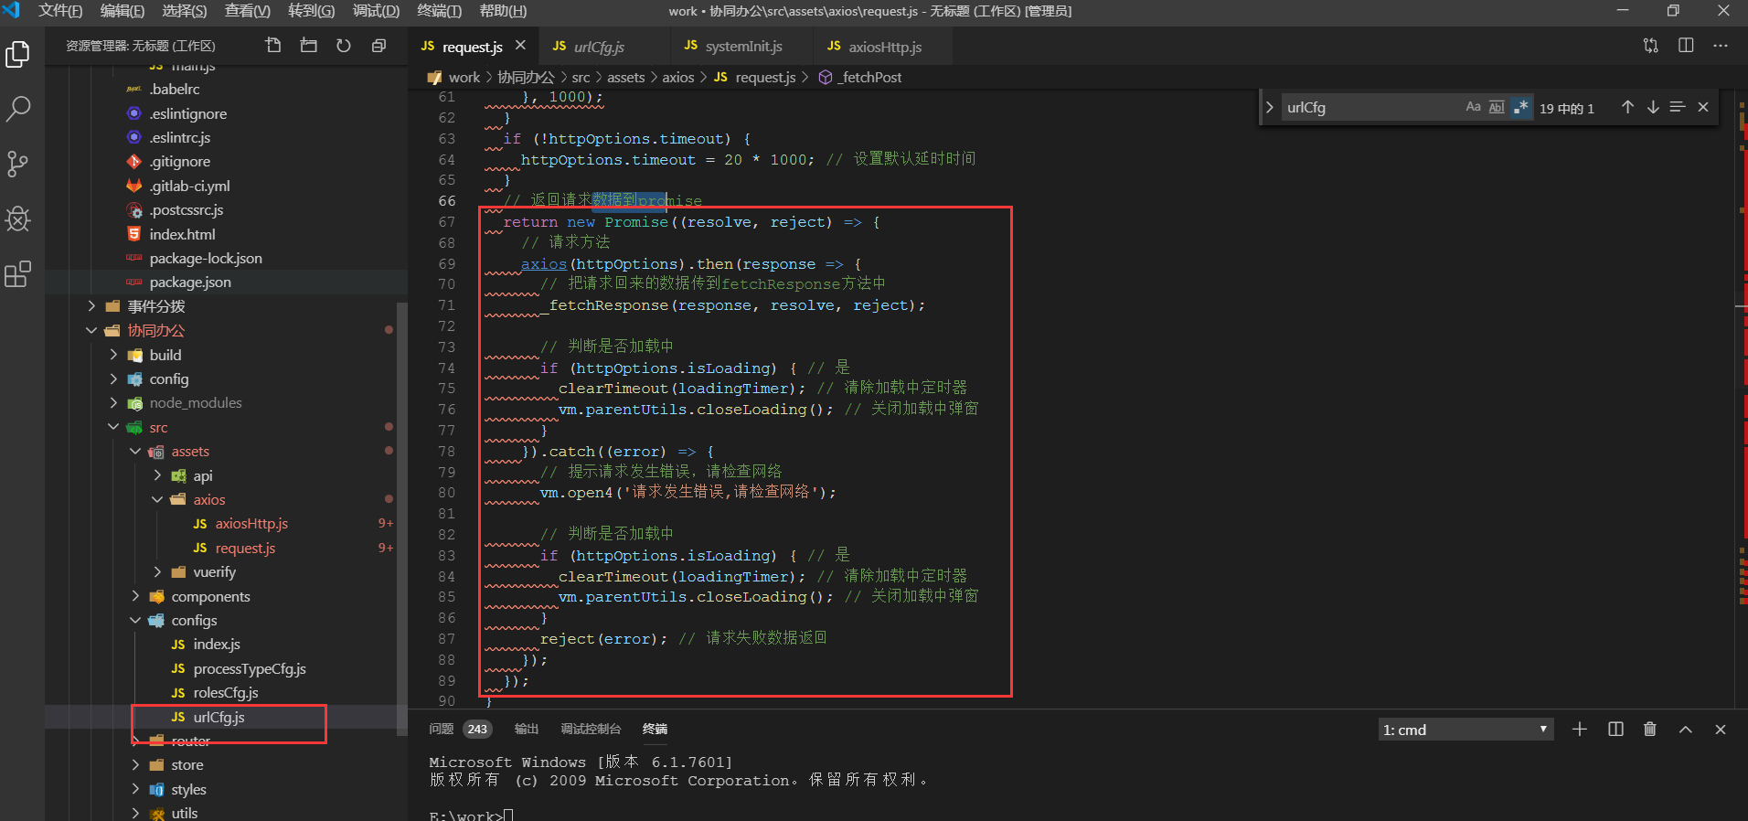1748x821 pixels.
Task: Toggle match case in find widget
Action: point(1473,107)
